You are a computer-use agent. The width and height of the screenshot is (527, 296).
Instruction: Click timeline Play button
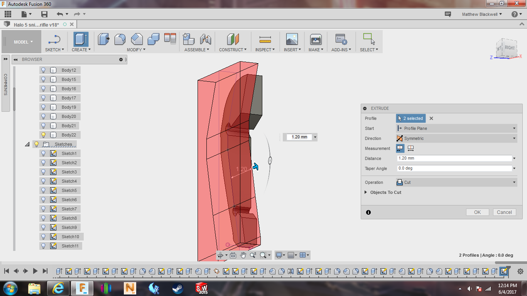point(35,271)
